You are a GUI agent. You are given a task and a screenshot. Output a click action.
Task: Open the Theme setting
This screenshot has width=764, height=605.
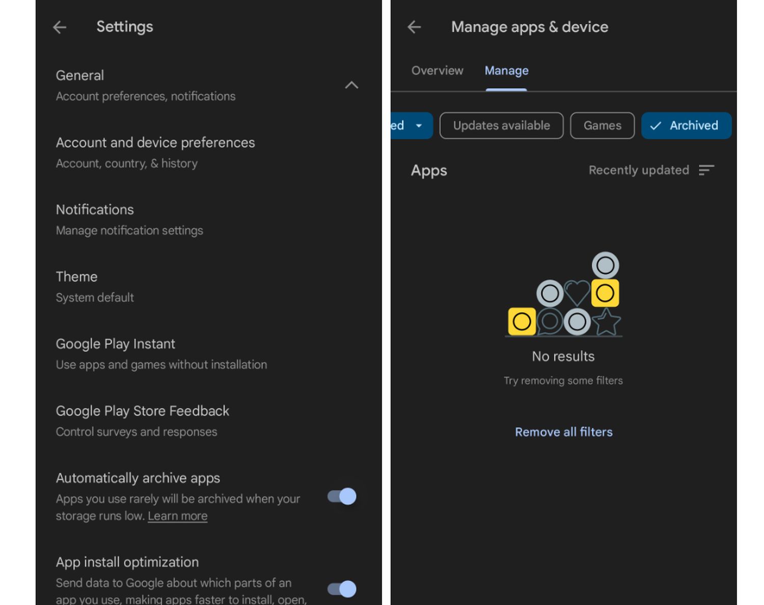95,286
